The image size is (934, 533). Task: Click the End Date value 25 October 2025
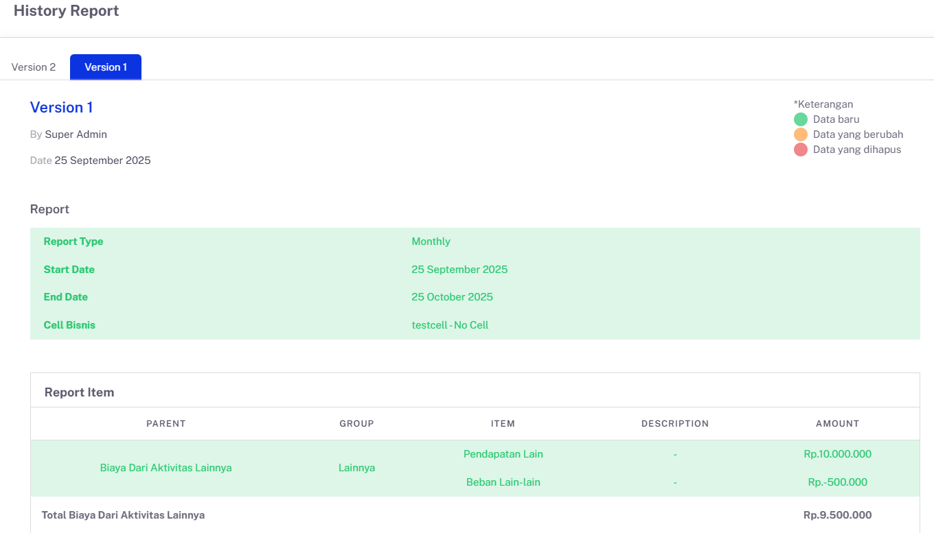[453, 297]
